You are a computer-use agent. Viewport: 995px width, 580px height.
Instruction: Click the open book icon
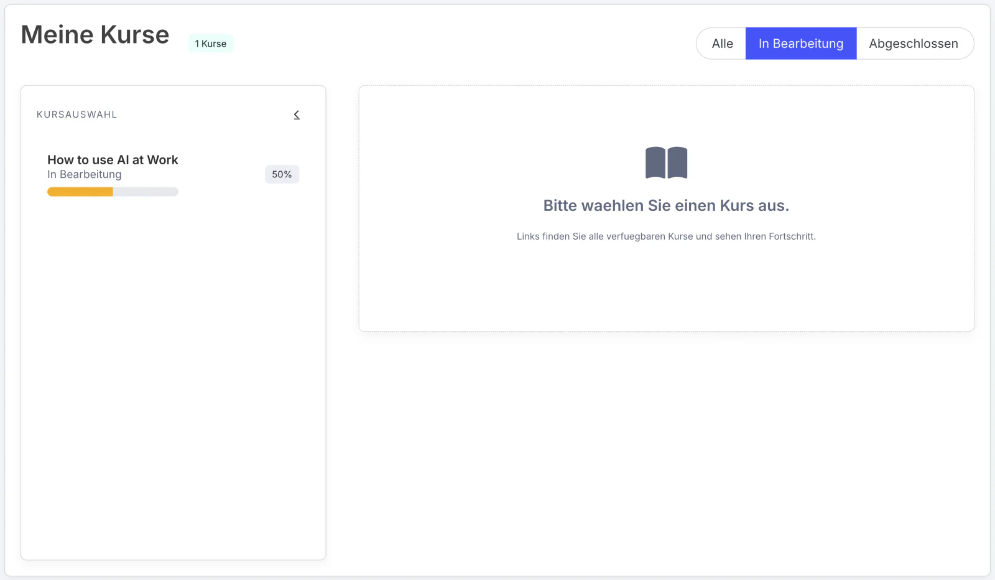tap(666, 162)
